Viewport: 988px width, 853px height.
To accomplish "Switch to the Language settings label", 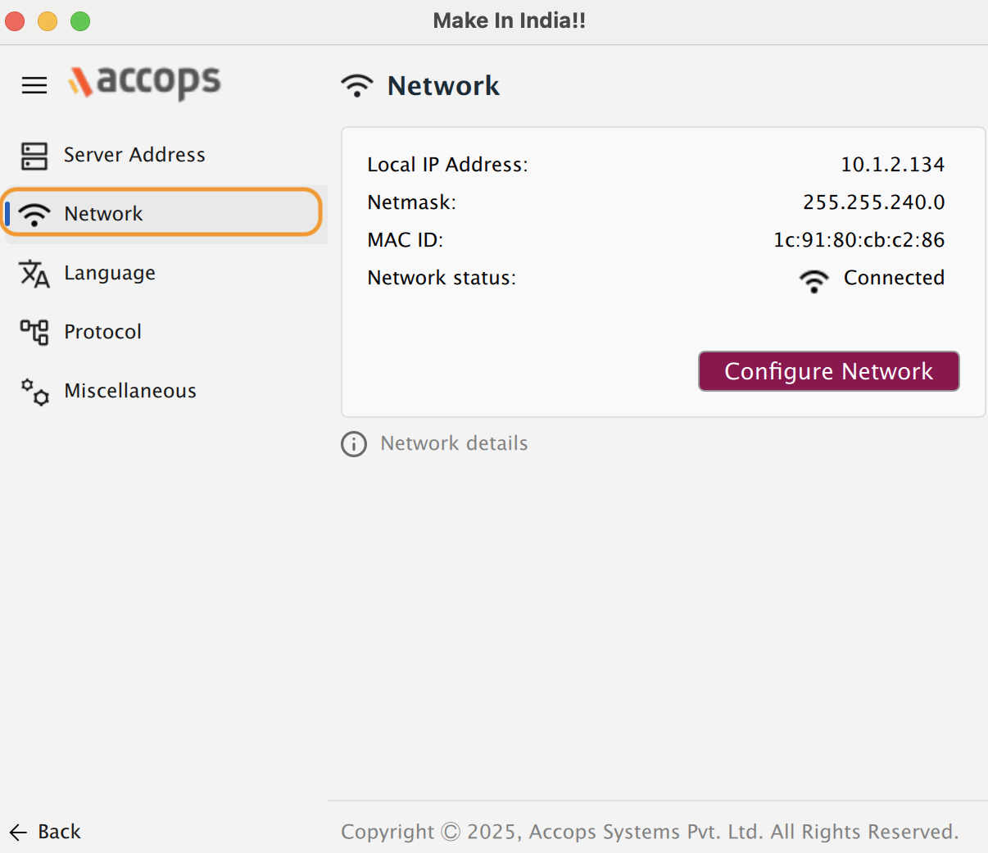I will [x=110, y=273].
